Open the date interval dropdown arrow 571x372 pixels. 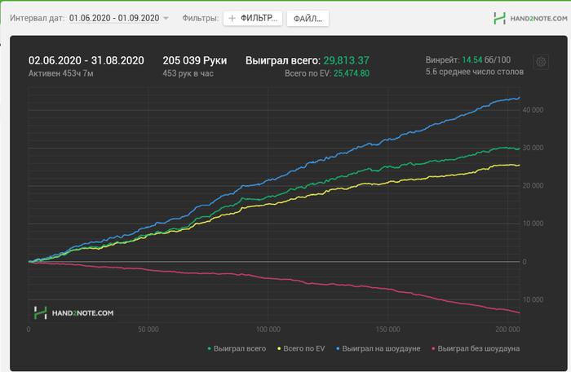[x=166, y=18]
